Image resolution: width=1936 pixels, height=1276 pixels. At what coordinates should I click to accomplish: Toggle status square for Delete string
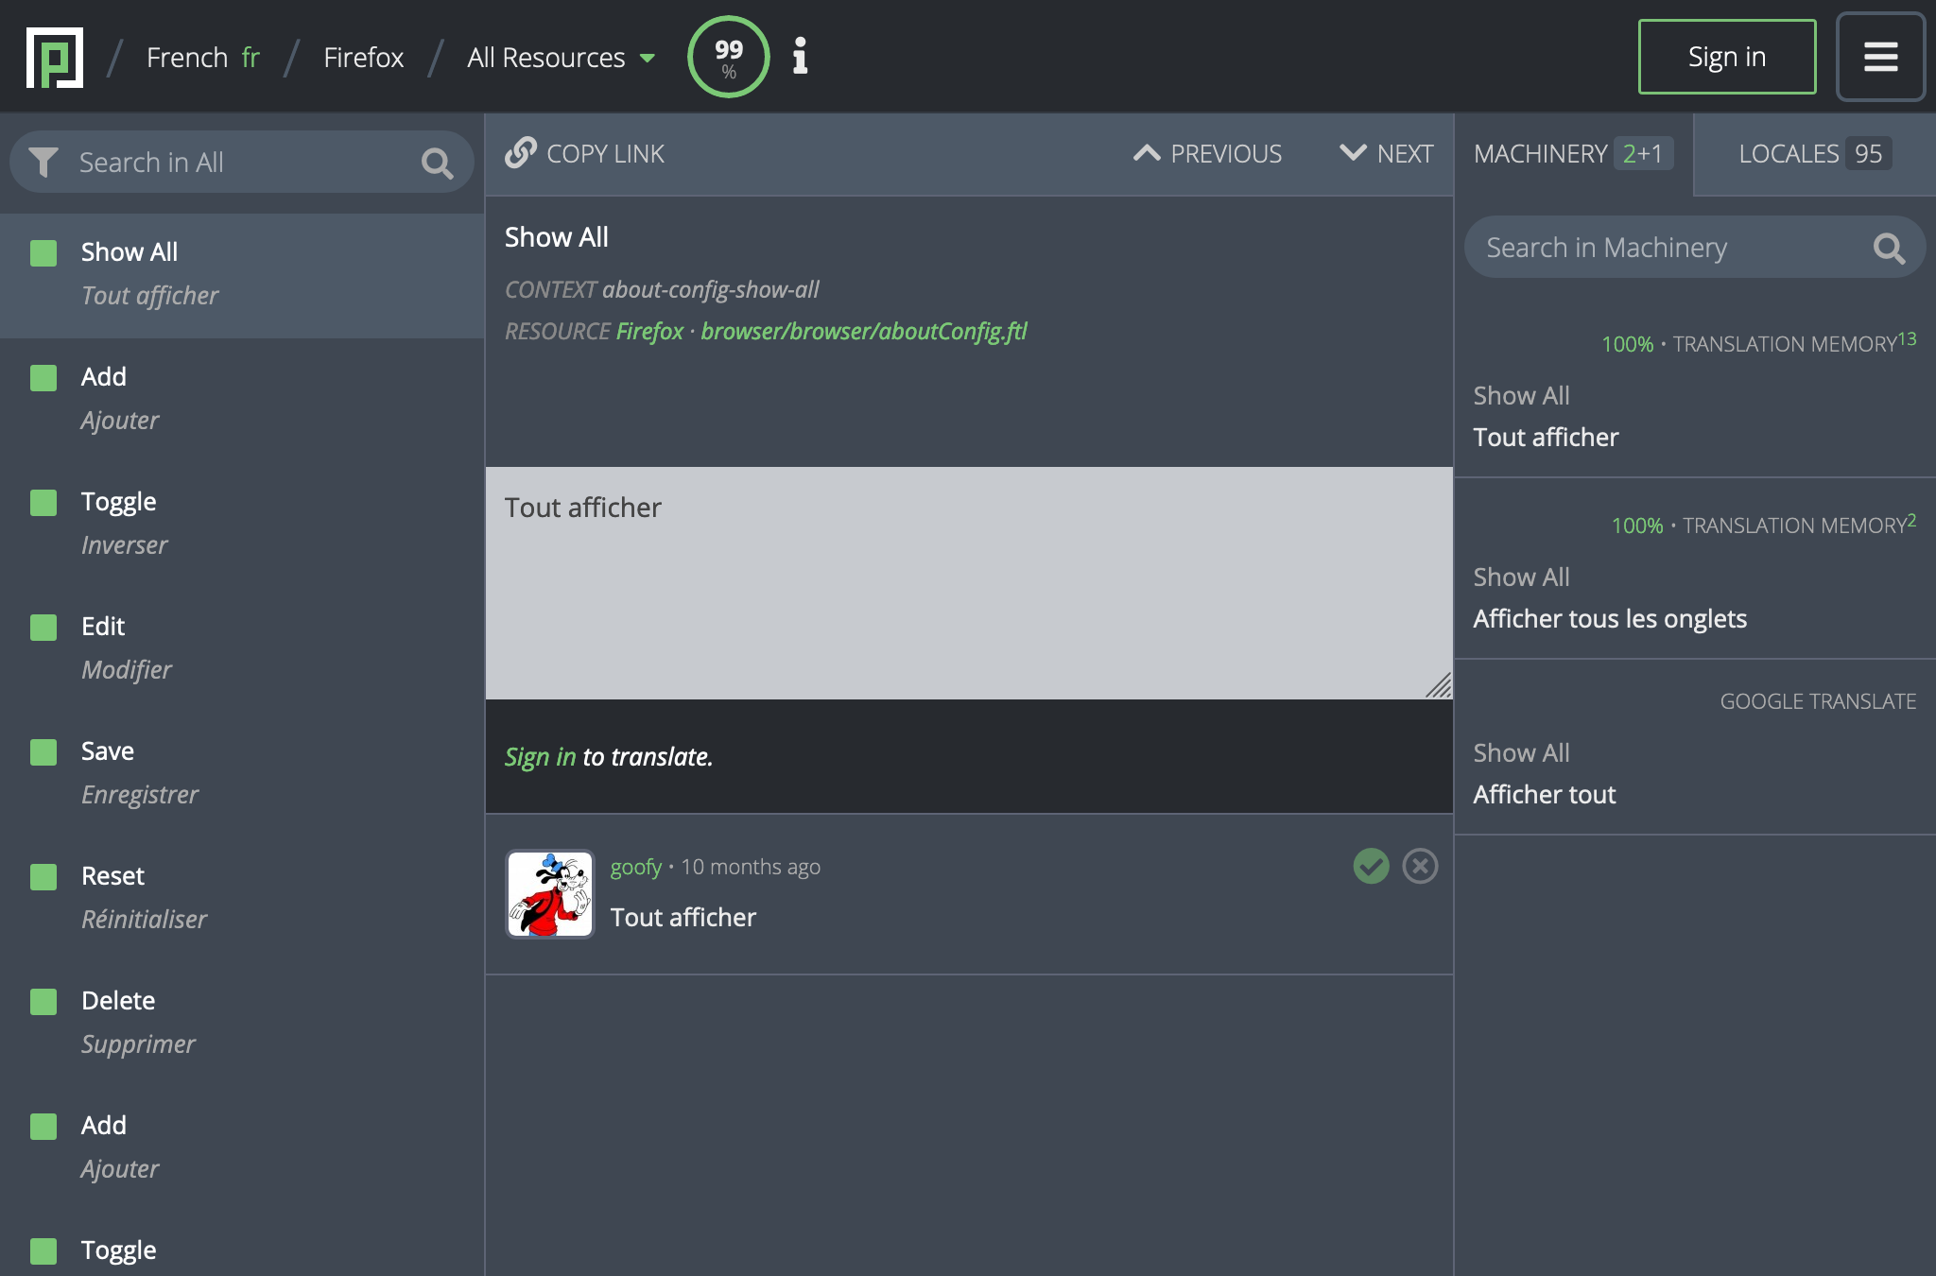[x=43, y=1002]
